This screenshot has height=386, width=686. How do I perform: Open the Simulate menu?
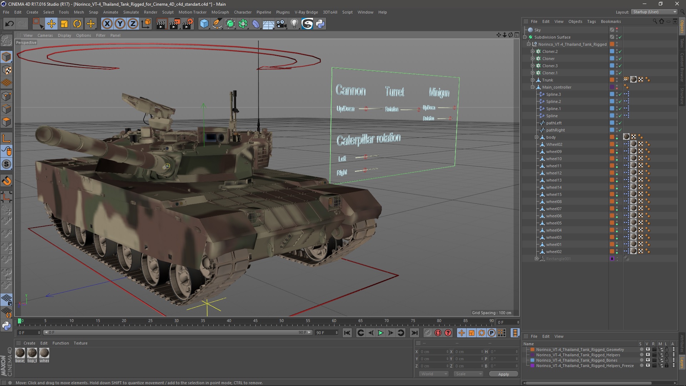(x=131, y=12)
